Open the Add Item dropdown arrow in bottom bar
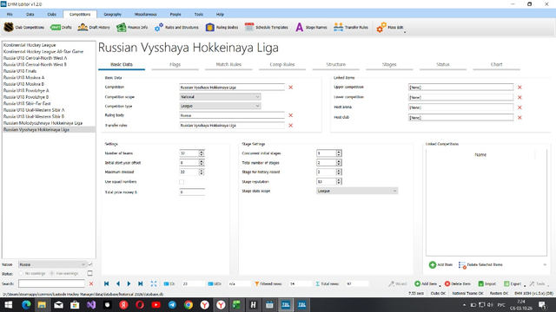 pos(440,285)
